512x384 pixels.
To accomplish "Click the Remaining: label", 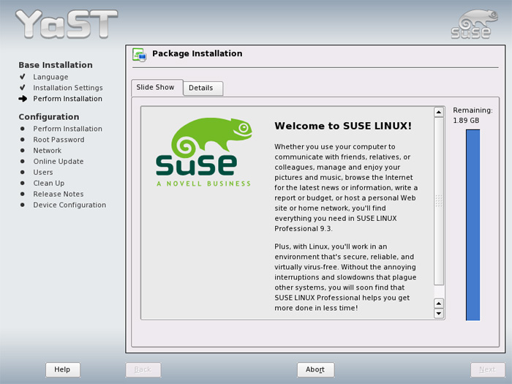I will (x=473, y=110).
